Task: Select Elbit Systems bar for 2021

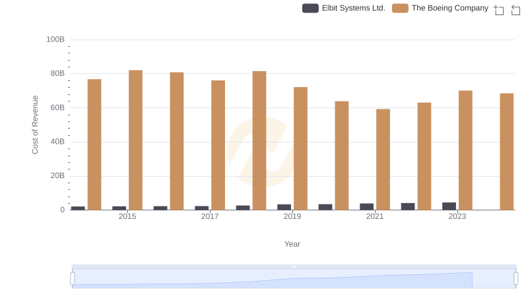Action: (x=367, y=206)
